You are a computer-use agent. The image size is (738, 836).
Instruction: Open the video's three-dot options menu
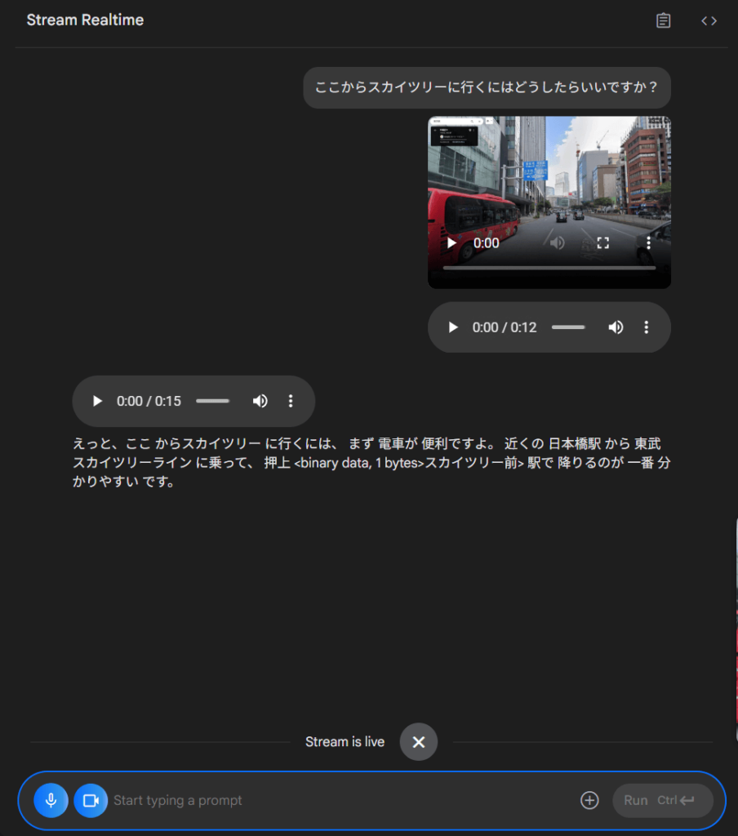(x=649, y=243)
